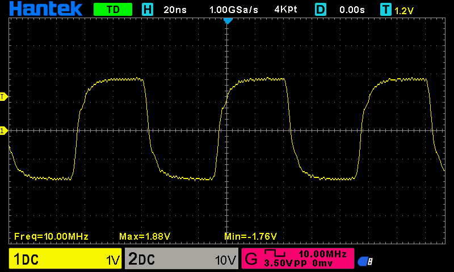Image resolution: width=454 pixels, height=272 pixels.
Task: Click the yellow T trigger level marker
Action: coord(3,97)
